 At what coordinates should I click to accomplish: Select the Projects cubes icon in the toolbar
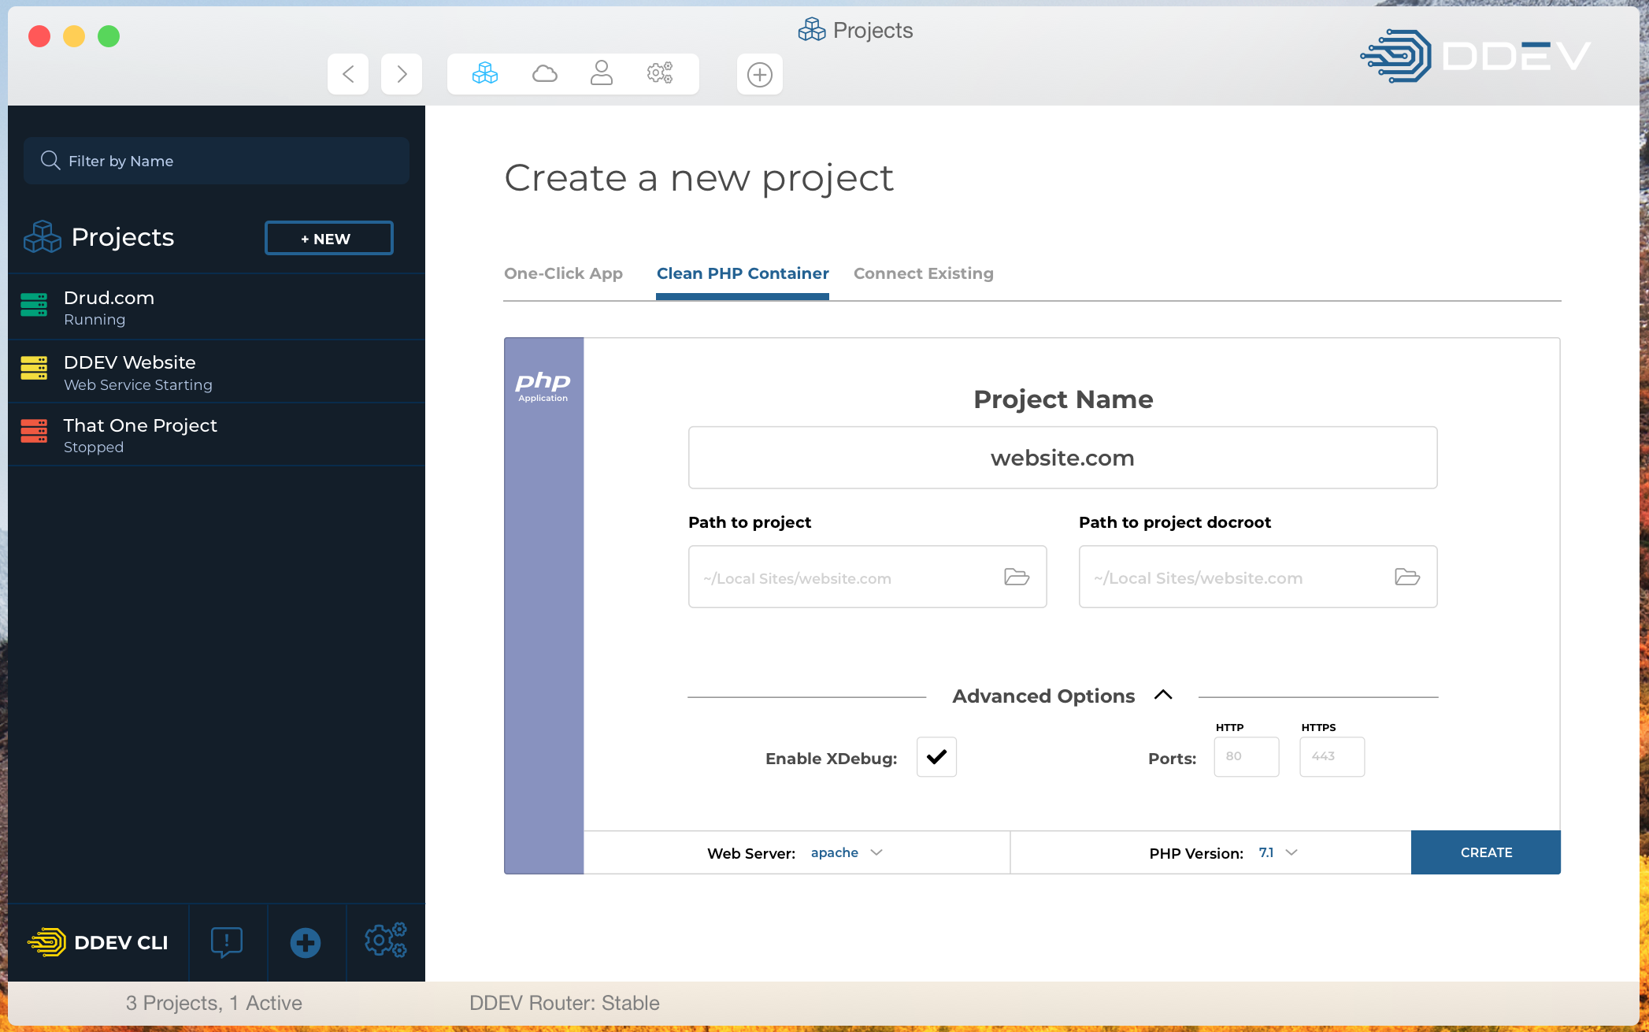[485, 73]
